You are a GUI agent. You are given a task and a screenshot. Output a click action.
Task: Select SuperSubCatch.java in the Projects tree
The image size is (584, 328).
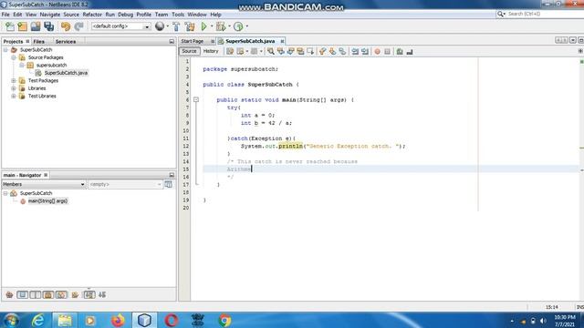pyautogui.click(x=66, y=73)
